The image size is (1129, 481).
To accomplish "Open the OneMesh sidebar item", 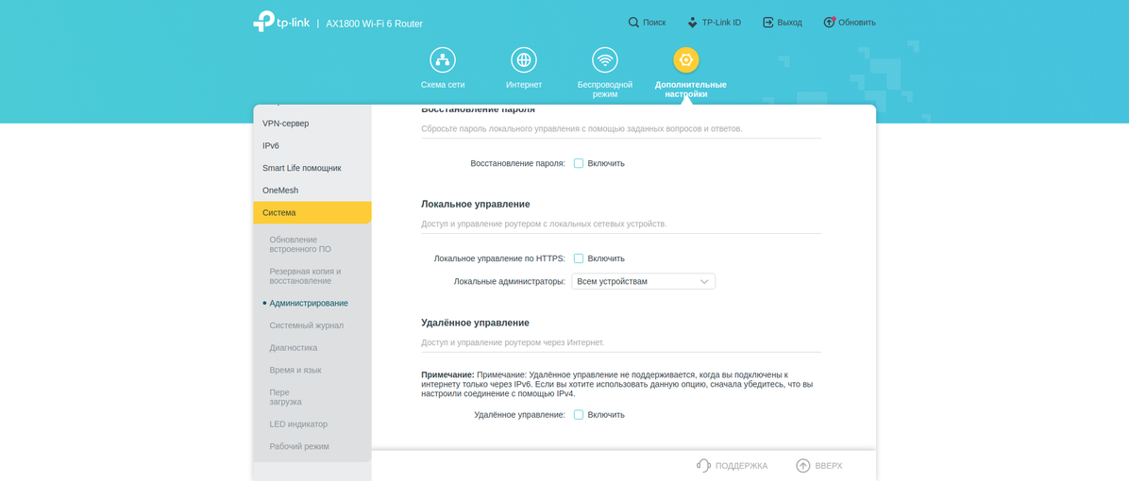I will (280, 191).
